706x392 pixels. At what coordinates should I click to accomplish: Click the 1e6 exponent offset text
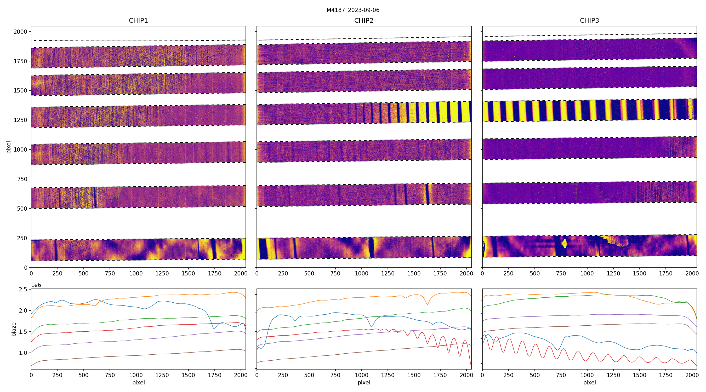pyautogui.click(x=36, y=285)
